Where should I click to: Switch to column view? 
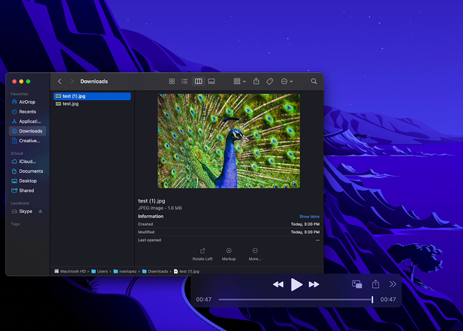tap(198, 81)
